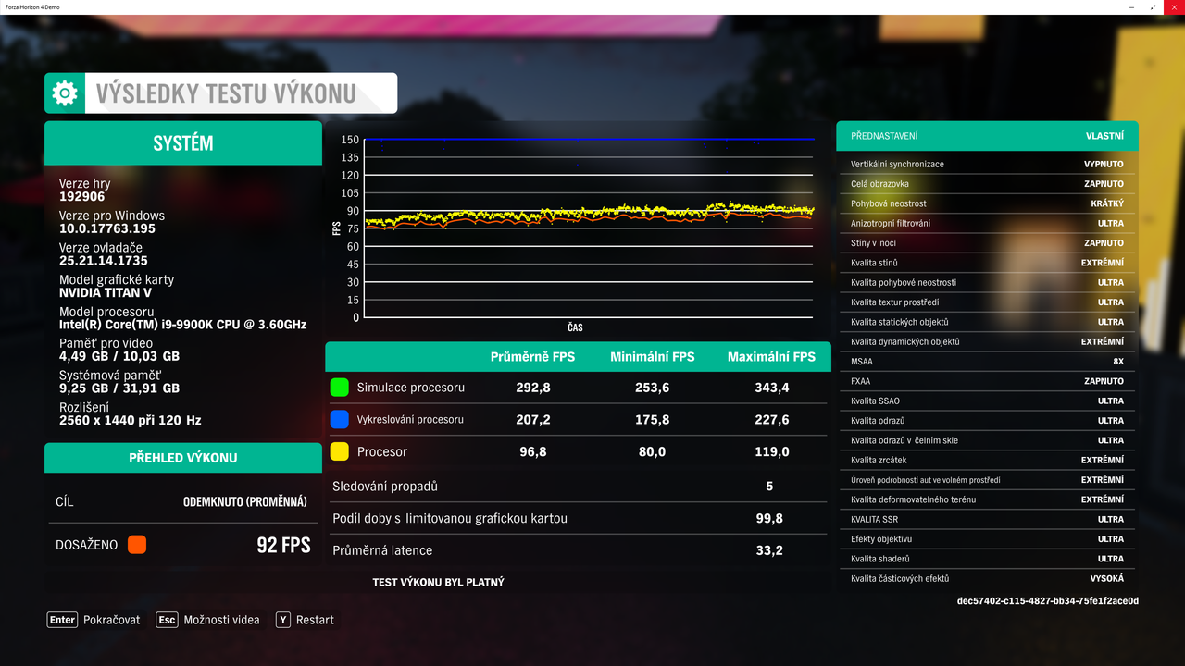Click the Pohybová neostrost Krátký setting
Image resolution: width=1185 pixels, height=666 pixels.
pos(987,203)
